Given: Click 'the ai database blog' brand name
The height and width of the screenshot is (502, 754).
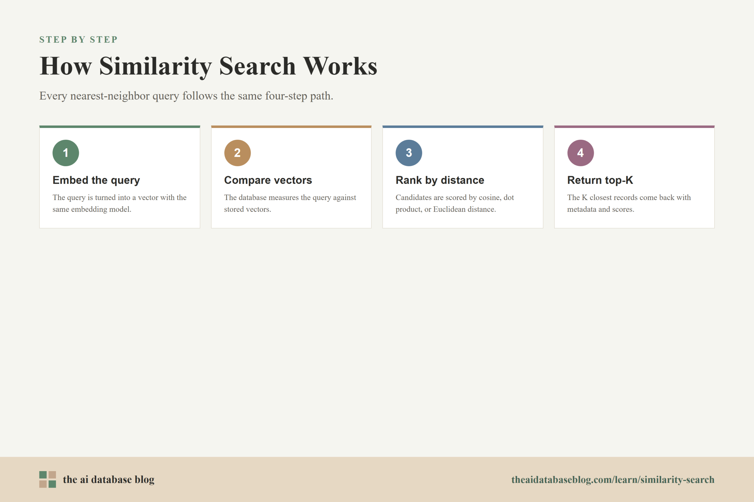Looking at the screenshot, I should [109, 479].
